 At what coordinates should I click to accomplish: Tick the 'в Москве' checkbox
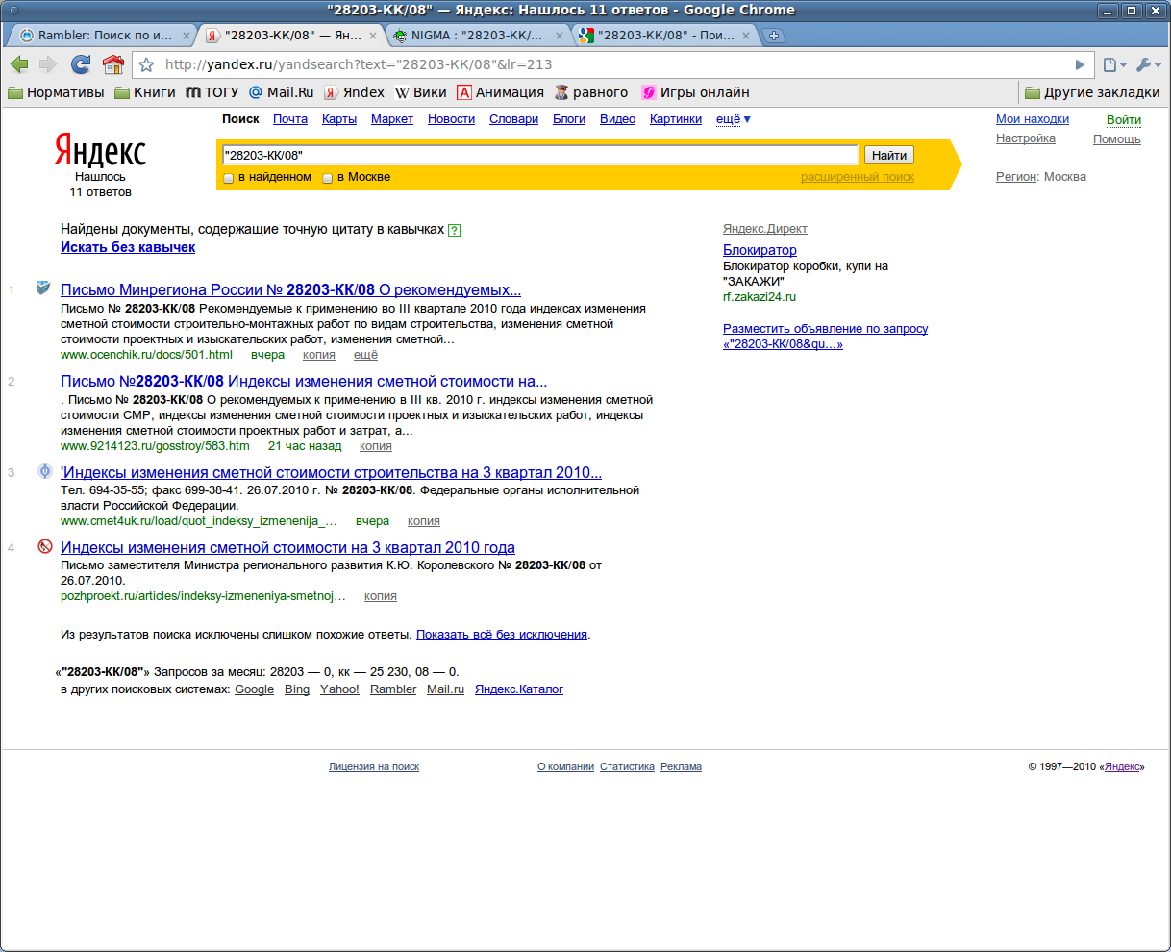(327, 178)
